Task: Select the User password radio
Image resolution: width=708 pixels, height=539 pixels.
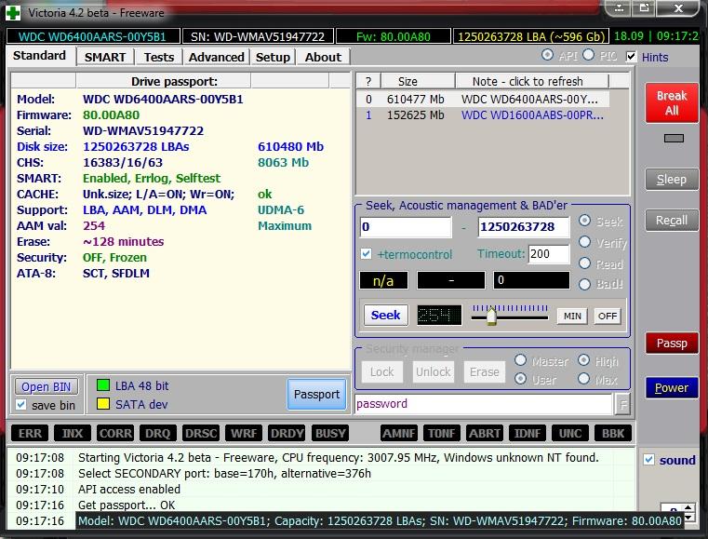Action: (x=521, y=379)
